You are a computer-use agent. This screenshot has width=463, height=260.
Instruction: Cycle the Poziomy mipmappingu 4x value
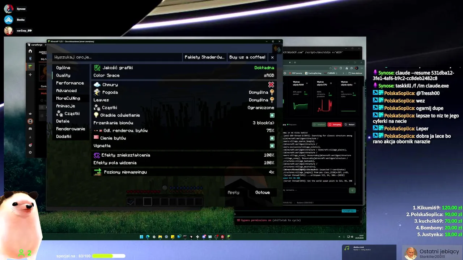coord(271,172)
